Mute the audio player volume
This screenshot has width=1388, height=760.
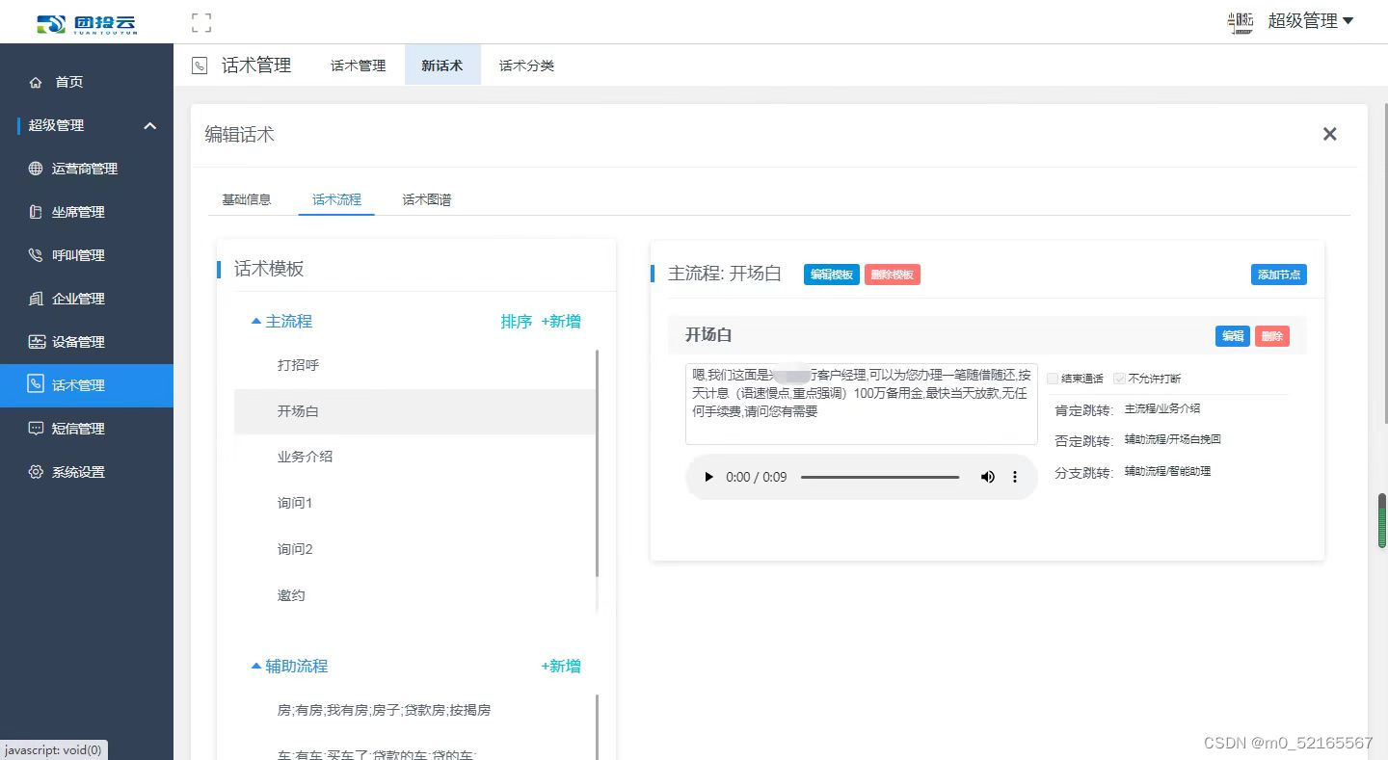click(987, 477)
